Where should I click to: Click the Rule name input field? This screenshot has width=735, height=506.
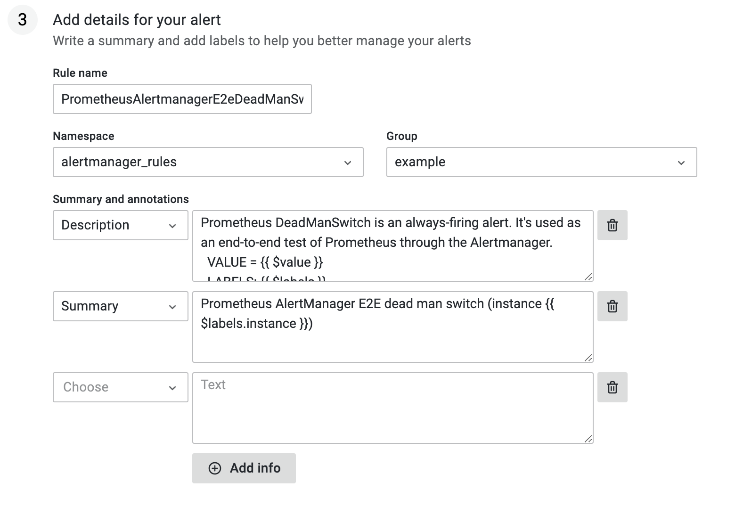[x=182, y=99]
